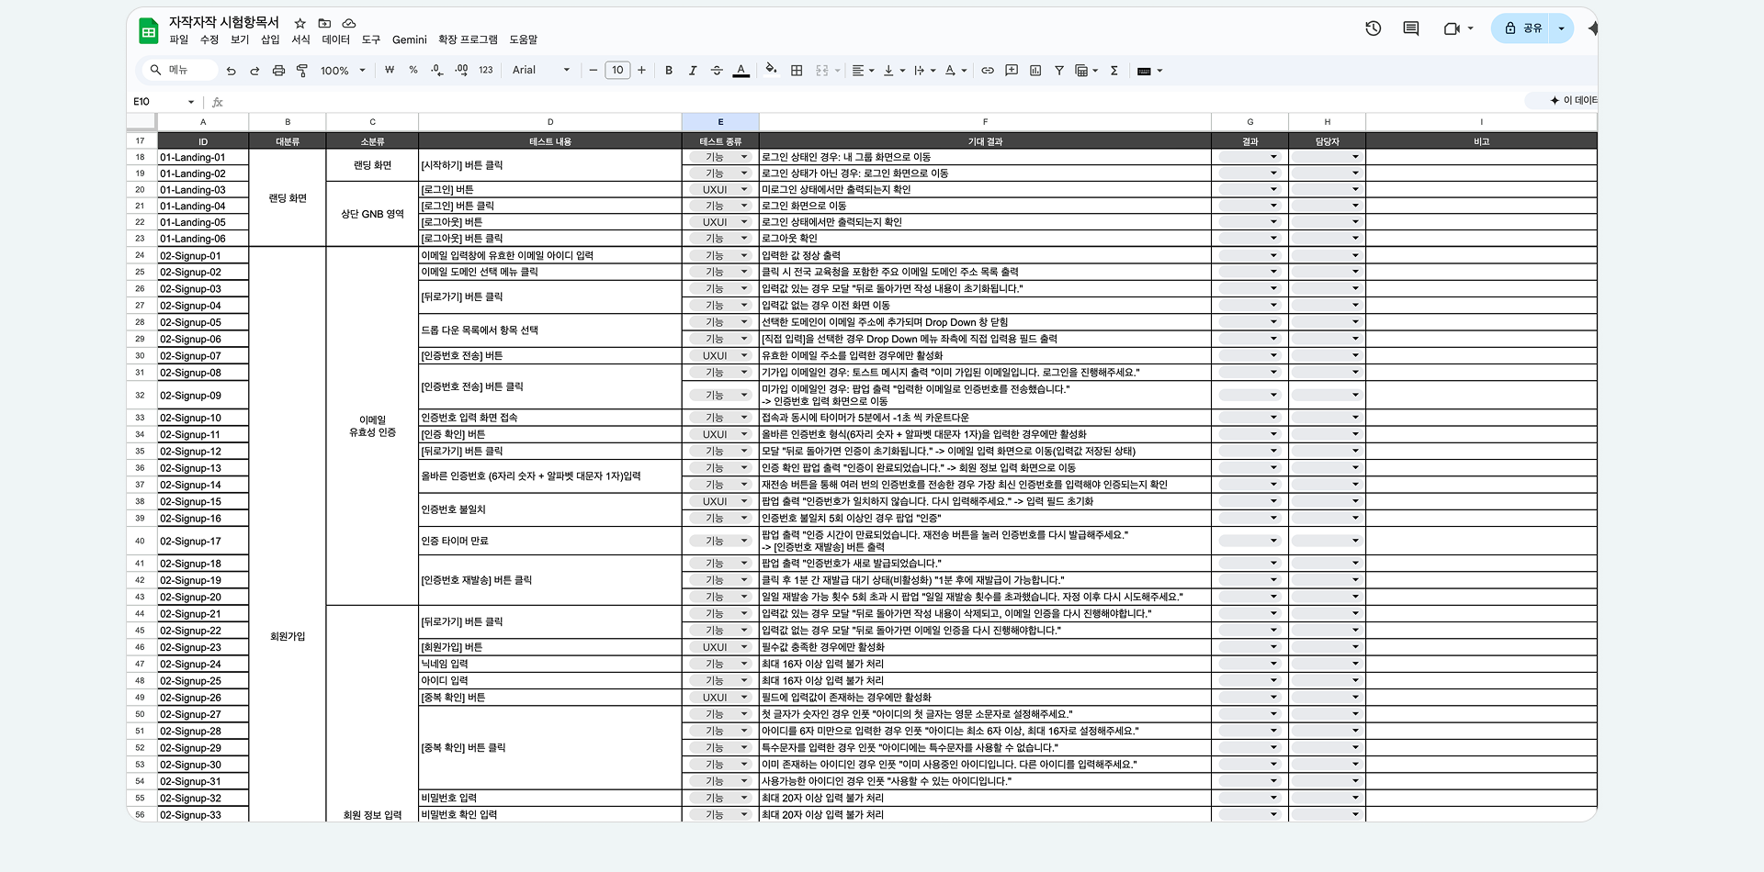This screenshot has width=1764, height=872.
Task: Open test type dropdown for 01-Landing-01
Action: pyautogui.click(x=720, y=157)
